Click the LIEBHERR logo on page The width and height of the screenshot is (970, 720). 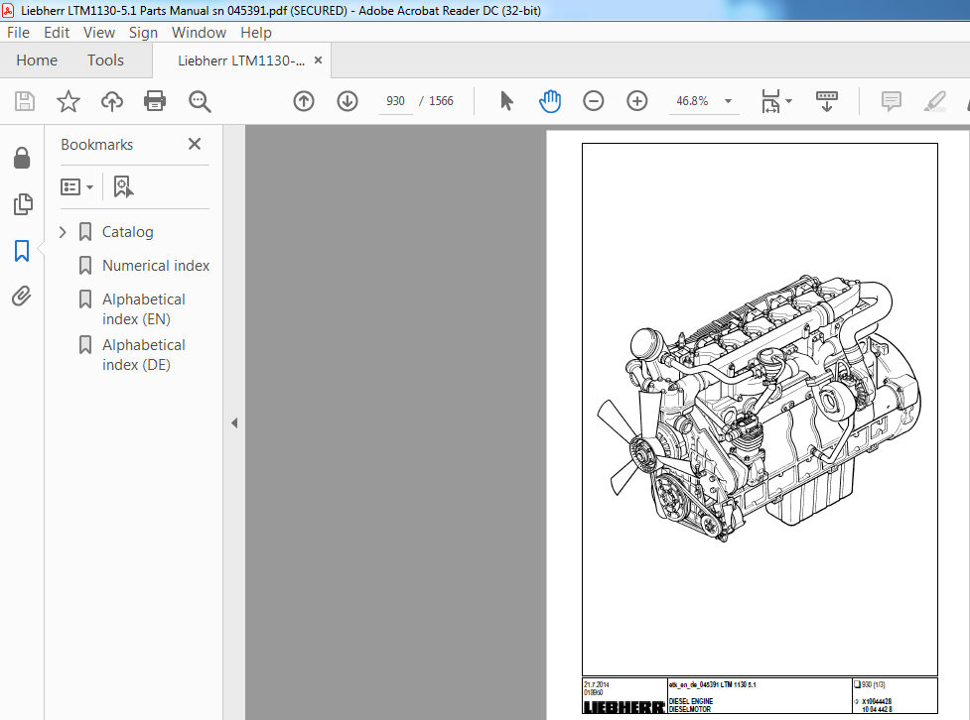pyautogui.click(x=624, y=707)
